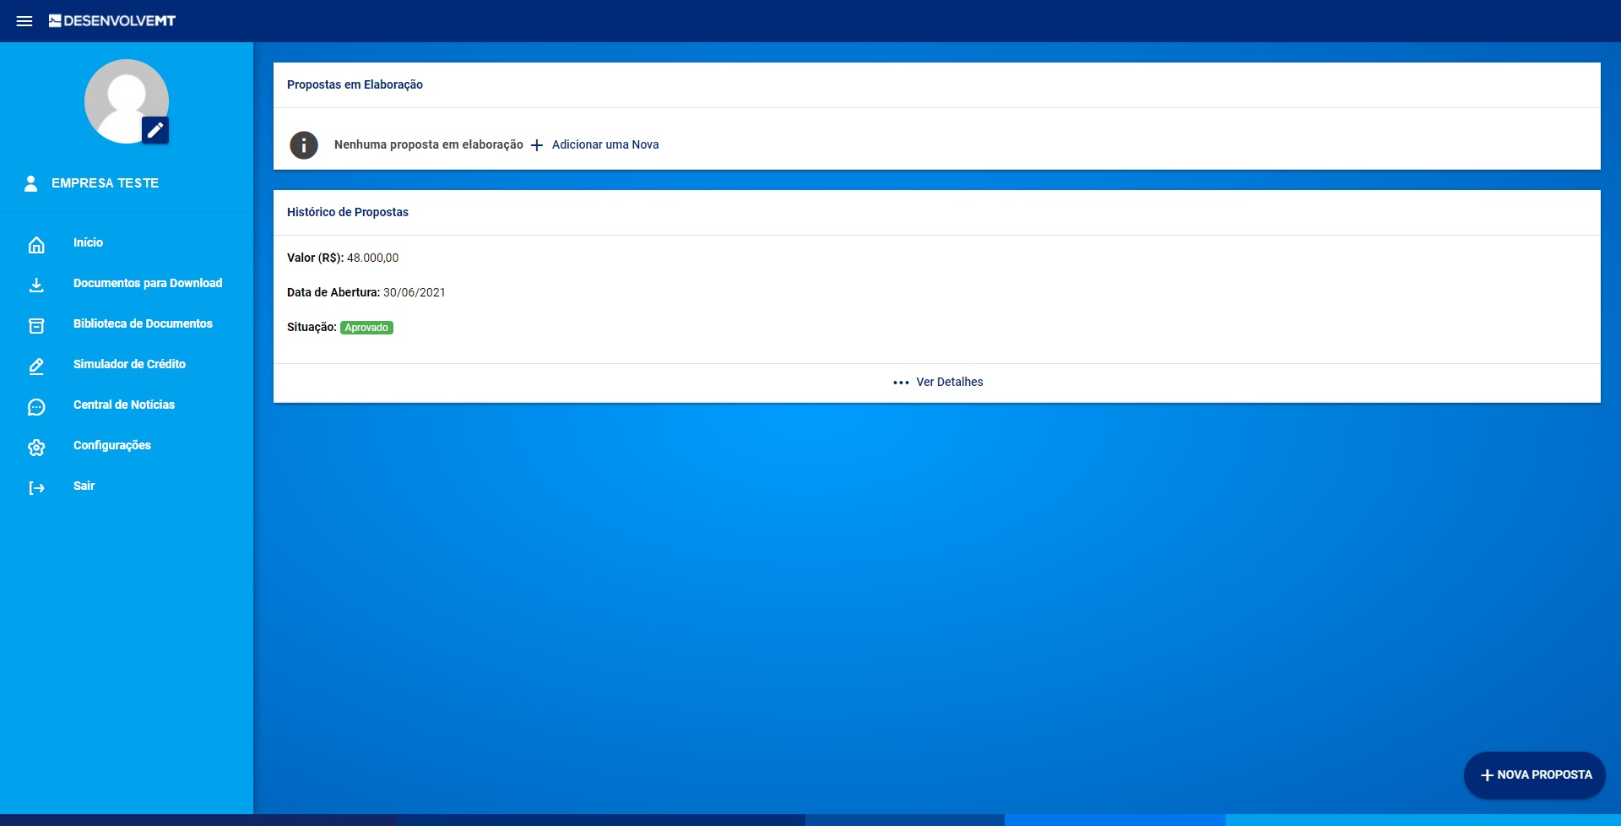The width and height of the screenshot is (1621, 826).
Task: Click the DesenvolveMT logo
Action: [112, 21]
